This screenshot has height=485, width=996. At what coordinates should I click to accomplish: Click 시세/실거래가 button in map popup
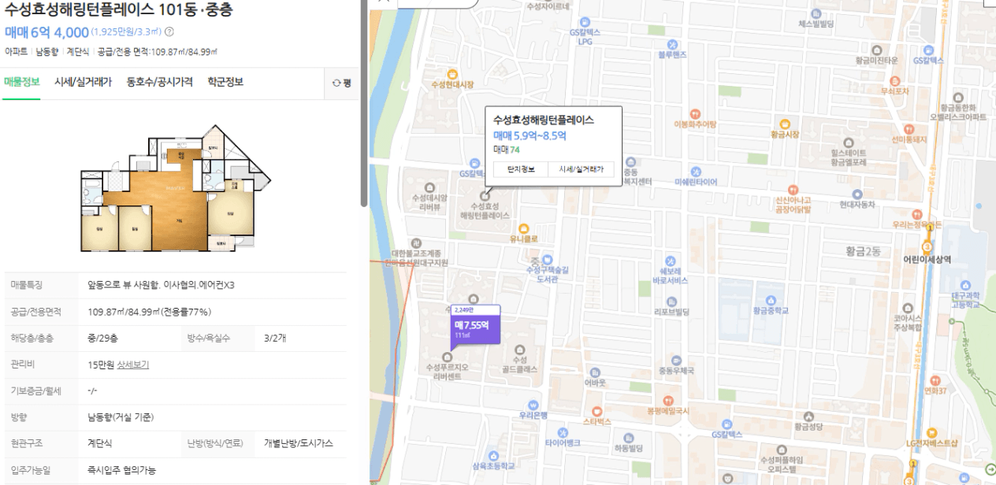(x=581, y=169)
